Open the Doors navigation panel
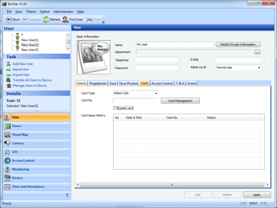This screenshot has width=277, height=208. tap(17, 126)
